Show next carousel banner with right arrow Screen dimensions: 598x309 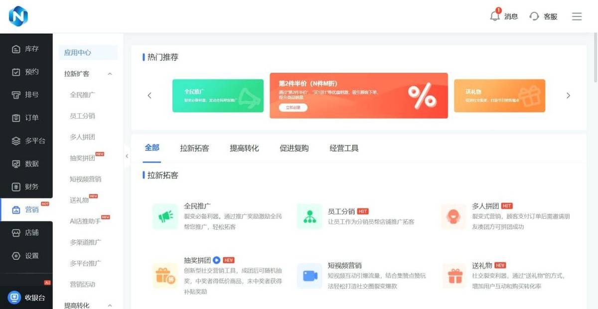[x=568, y=96]
